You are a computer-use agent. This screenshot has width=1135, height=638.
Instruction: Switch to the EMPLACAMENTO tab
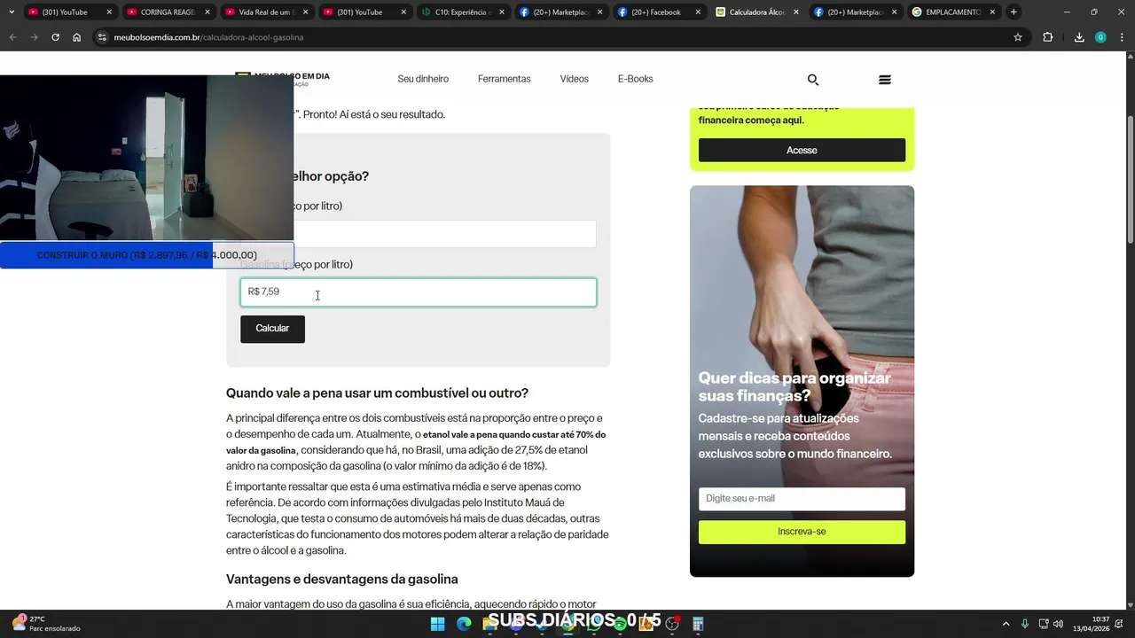click(951, 12)
